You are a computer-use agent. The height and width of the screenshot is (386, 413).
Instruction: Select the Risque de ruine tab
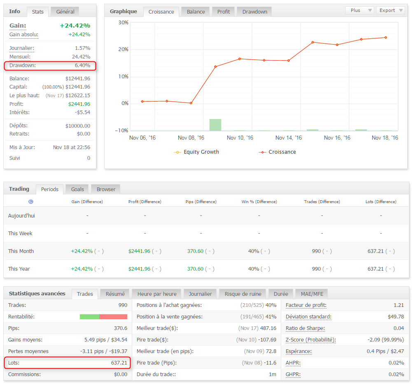pos(243,294)
